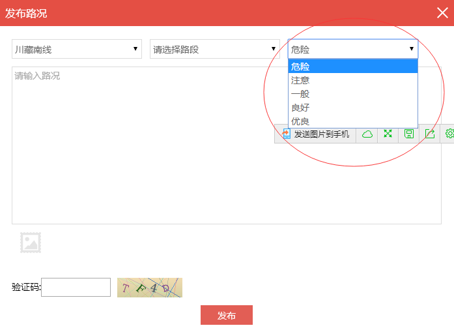Click the red 发布 button
This screenshot has width=454, height=330.
click(x=226, y=315)
